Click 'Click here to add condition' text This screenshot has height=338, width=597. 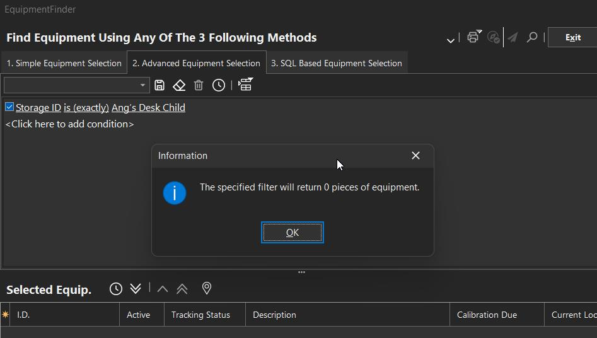click(69, 124)
